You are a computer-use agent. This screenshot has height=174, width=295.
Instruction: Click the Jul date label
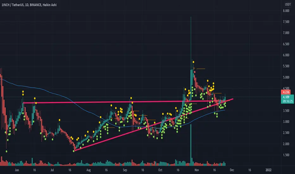[52, 170]
